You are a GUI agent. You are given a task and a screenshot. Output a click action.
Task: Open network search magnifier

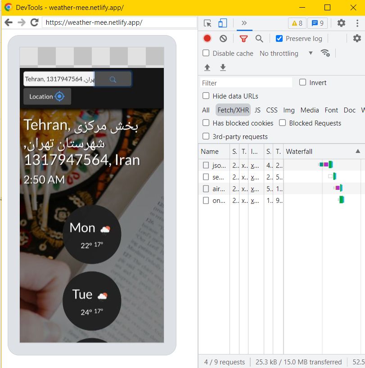click(x=259, y=39)
